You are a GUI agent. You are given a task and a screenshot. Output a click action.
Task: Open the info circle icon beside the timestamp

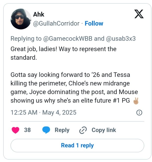139,113
